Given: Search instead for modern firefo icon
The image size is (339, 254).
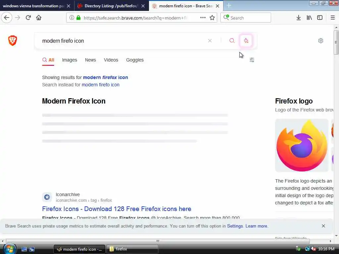Looking at the screenshot, I should (101, 85).
